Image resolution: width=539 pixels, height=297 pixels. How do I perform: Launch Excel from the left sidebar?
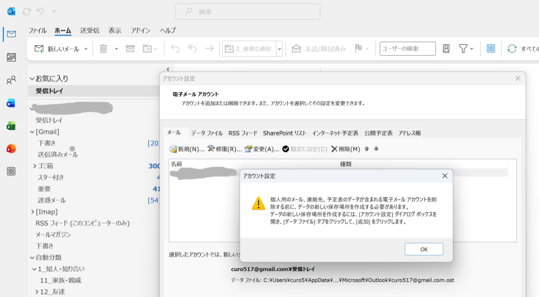[x=11, y=126]
